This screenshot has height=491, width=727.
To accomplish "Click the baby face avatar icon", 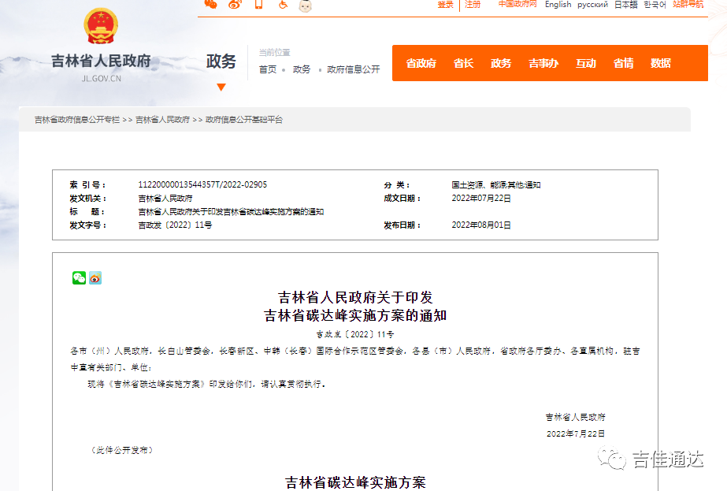I will click(x=306, y=6).
